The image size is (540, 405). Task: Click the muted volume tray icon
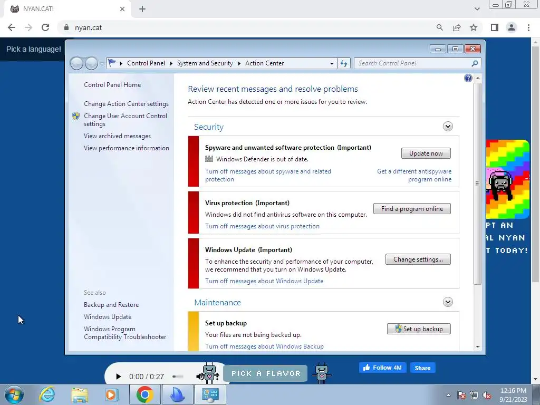click(x=487, y=395)
